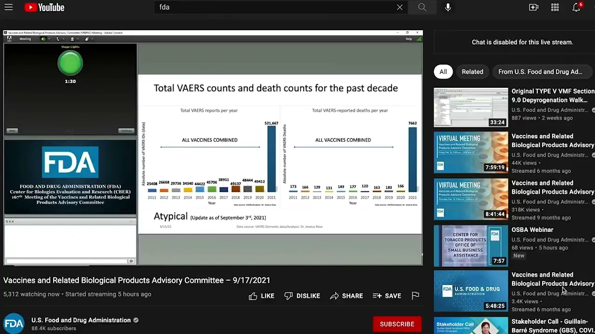Open the YouTube apps grid
This screenshot has width=595, height=334.
(x=555, y=7)
